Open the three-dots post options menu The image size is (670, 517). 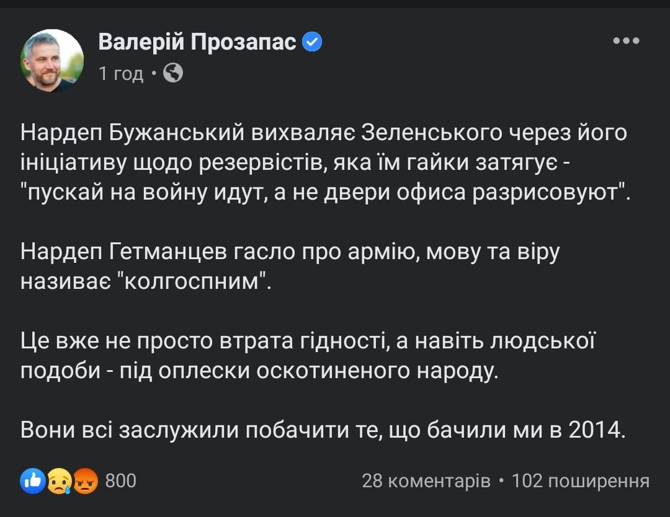click(x=626, y=42)
